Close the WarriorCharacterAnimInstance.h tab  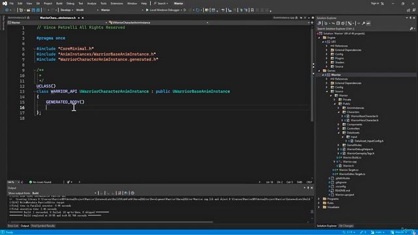tap(83, 18)
